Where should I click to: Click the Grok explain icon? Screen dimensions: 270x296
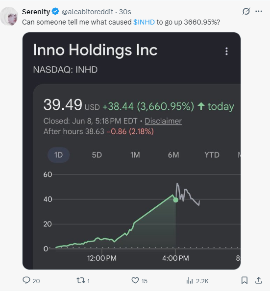246,11
